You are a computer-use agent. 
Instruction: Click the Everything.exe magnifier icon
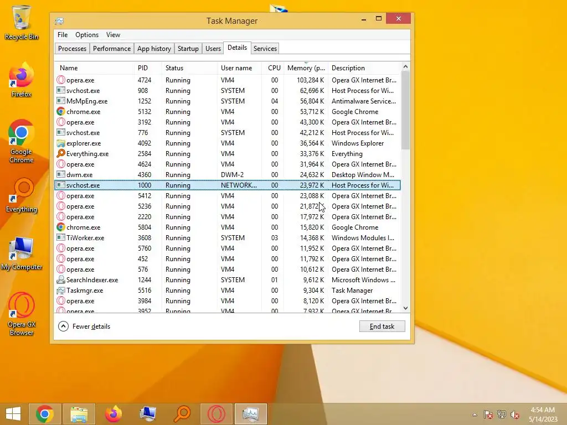point(61,154)
